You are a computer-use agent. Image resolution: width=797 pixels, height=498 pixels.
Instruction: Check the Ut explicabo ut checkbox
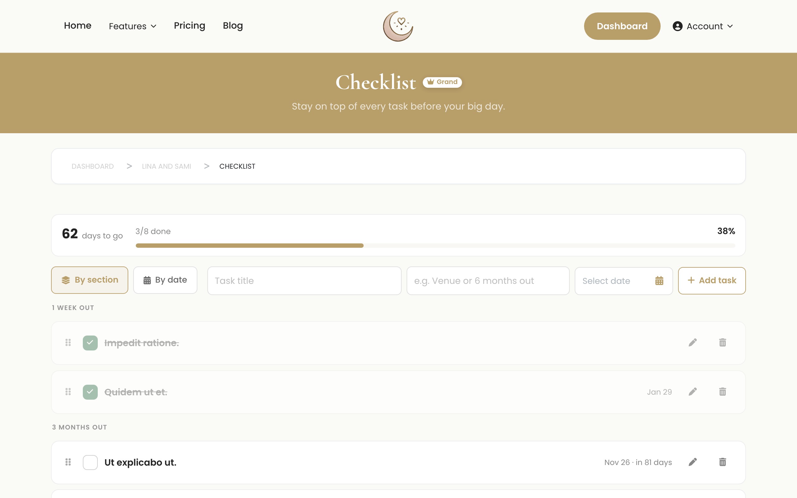(90, 463)
